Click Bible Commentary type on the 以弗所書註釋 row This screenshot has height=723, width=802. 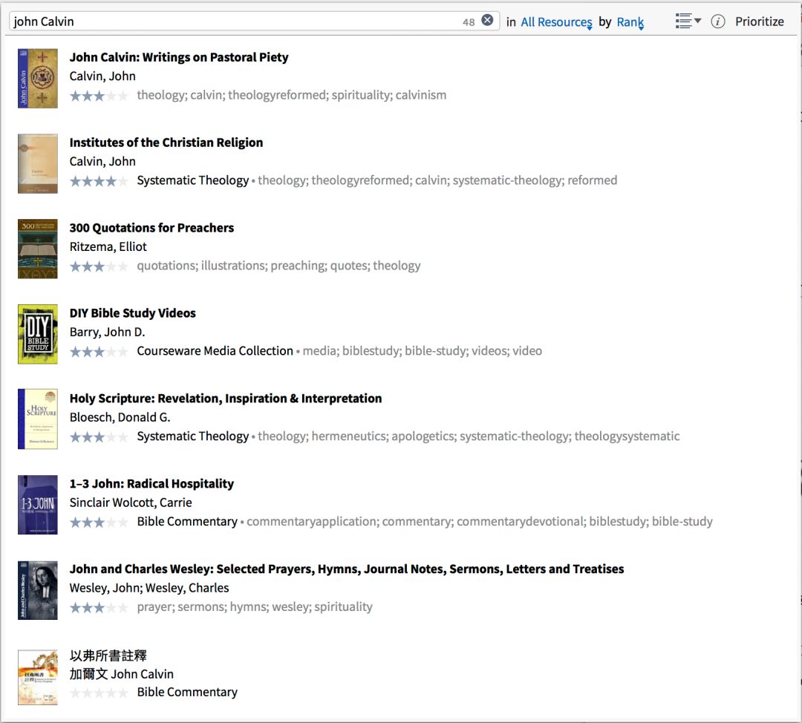187,692
